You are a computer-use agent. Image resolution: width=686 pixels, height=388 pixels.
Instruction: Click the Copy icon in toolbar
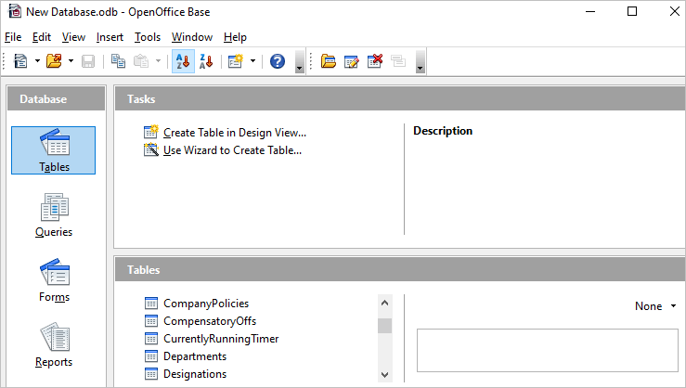click(118, 61)
